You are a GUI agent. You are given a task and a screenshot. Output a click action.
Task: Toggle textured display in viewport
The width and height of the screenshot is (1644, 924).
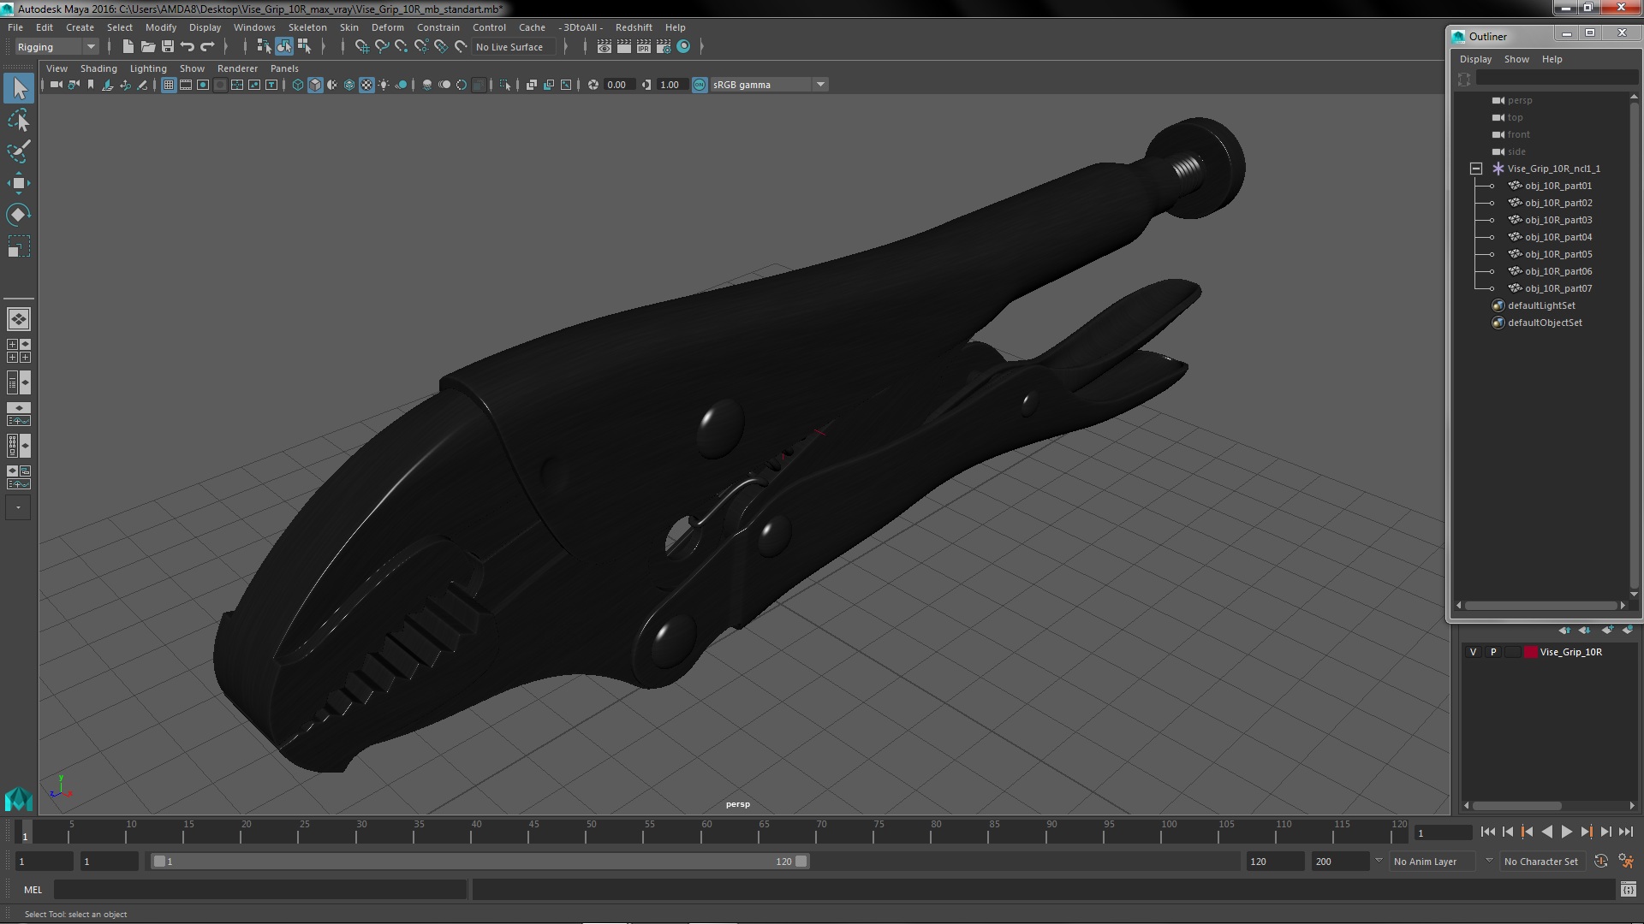click(366, 85)
